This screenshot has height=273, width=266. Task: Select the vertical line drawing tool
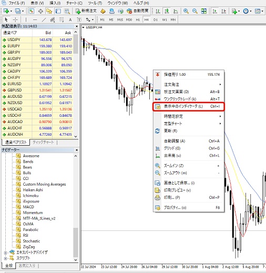pyautogui.click(x=26, y=19)
